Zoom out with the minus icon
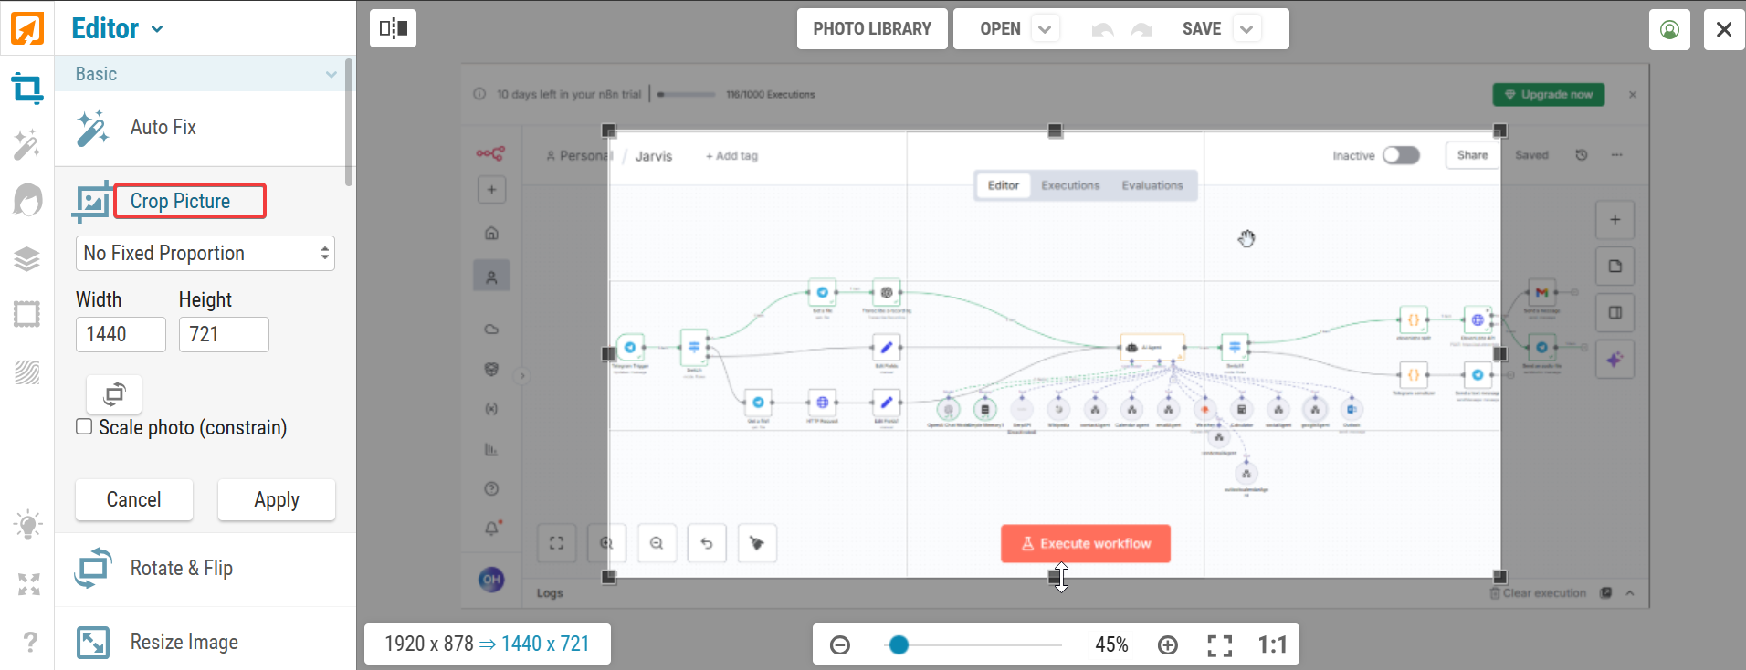This screenshot has height=670, width=1746. [840, 645]
